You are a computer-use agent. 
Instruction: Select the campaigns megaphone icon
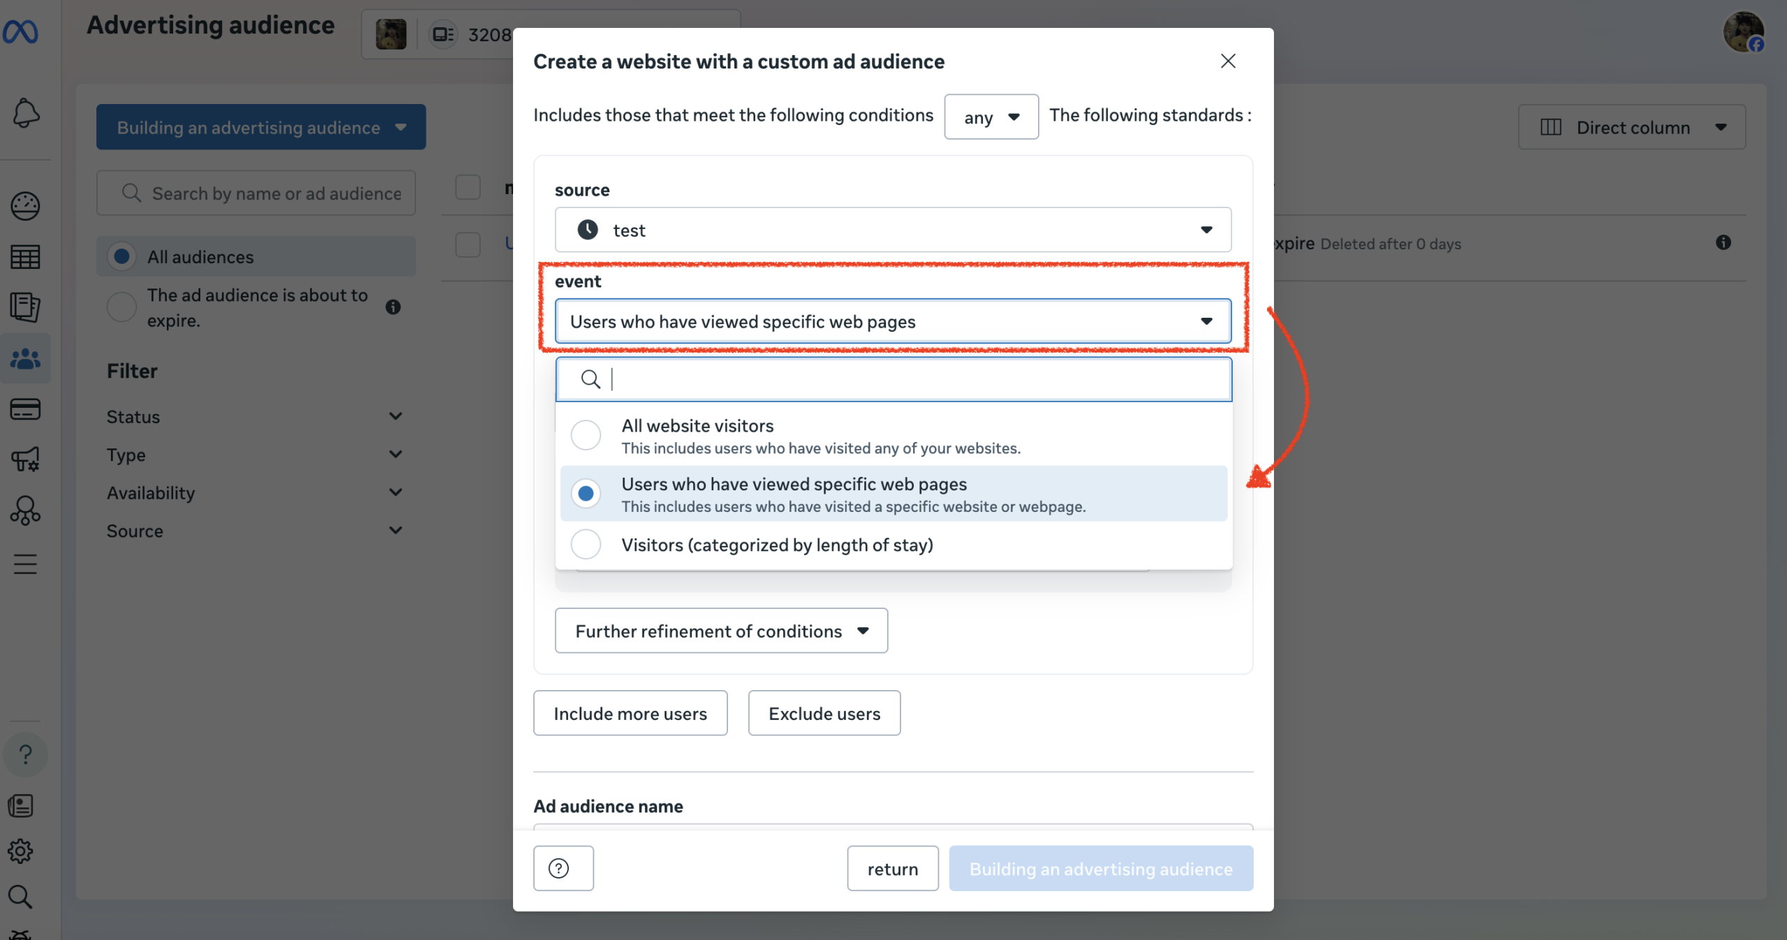click(x=25, y=460)
